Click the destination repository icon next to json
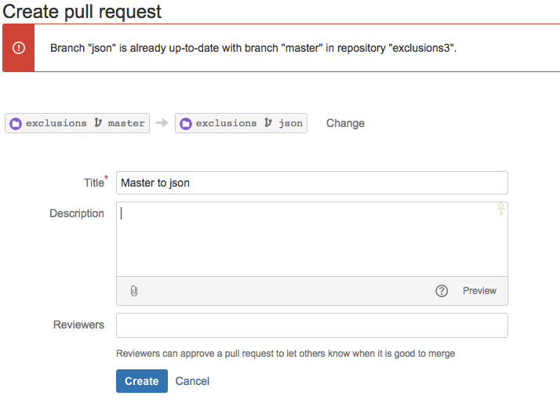 pos(186,123)
